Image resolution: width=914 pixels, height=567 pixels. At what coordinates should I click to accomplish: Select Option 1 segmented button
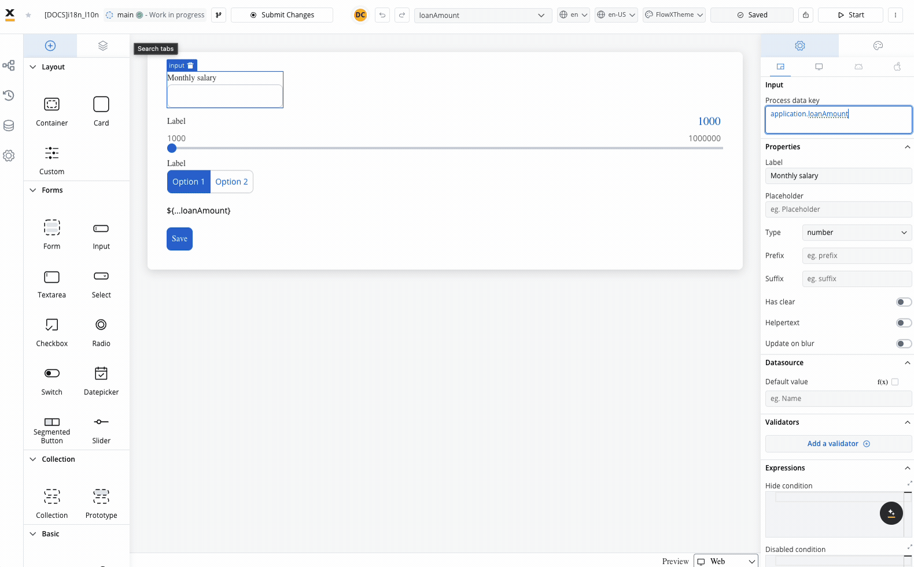click(x=189, y=181)
